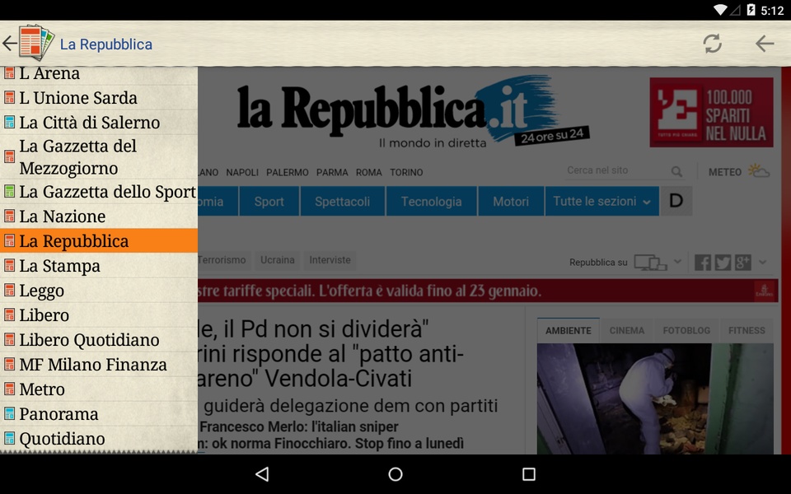Viewport: 791px width, 494px height.
Task: Select the Libero list entry
Action: click(99, 315)
